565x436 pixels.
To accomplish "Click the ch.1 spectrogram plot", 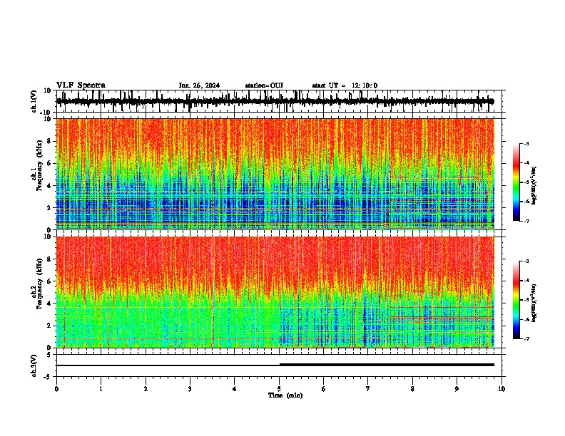I will click(275, 174).
